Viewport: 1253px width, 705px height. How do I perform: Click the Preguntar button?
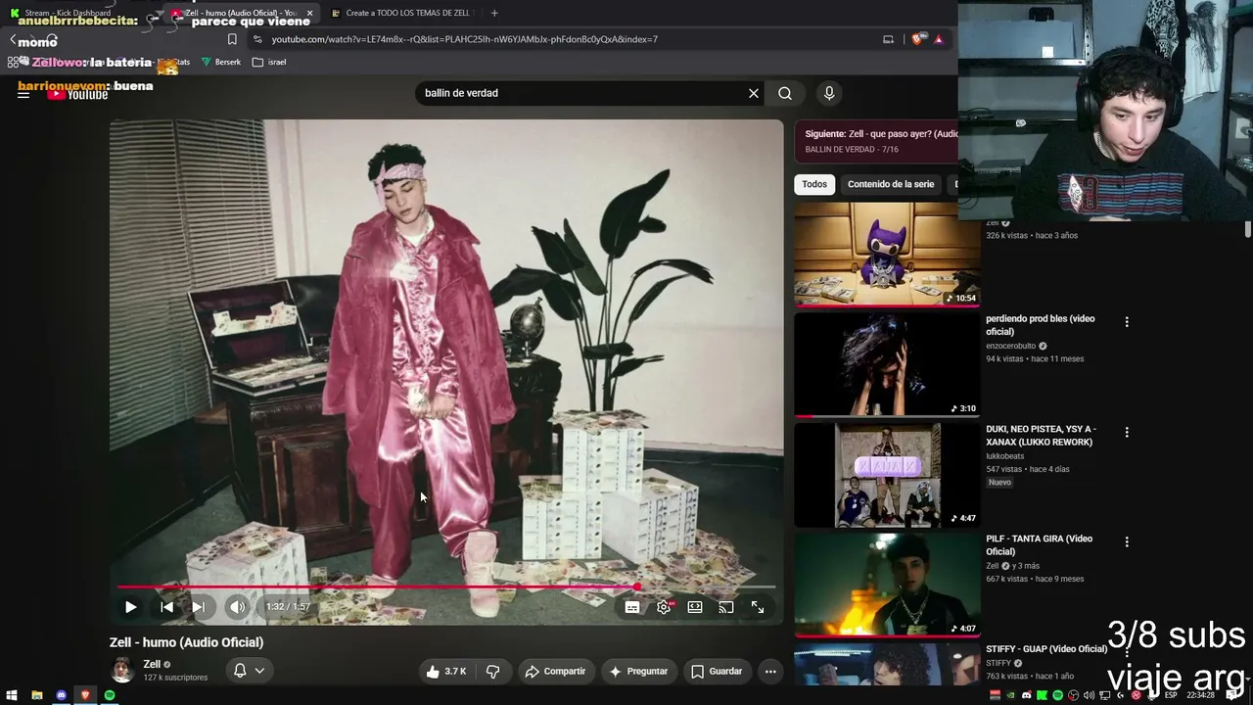pos(638,672)
